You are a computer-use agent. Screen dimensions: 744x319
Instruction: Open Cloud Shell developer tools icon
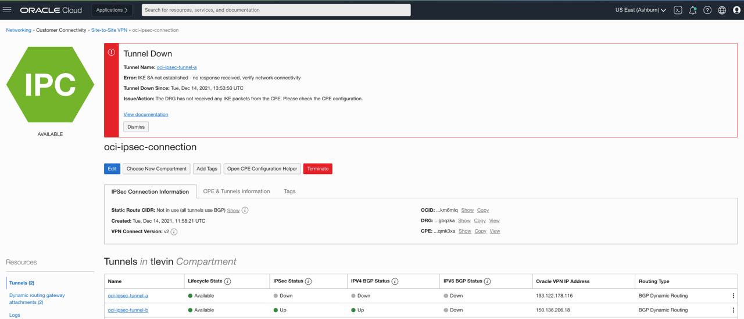678,10
